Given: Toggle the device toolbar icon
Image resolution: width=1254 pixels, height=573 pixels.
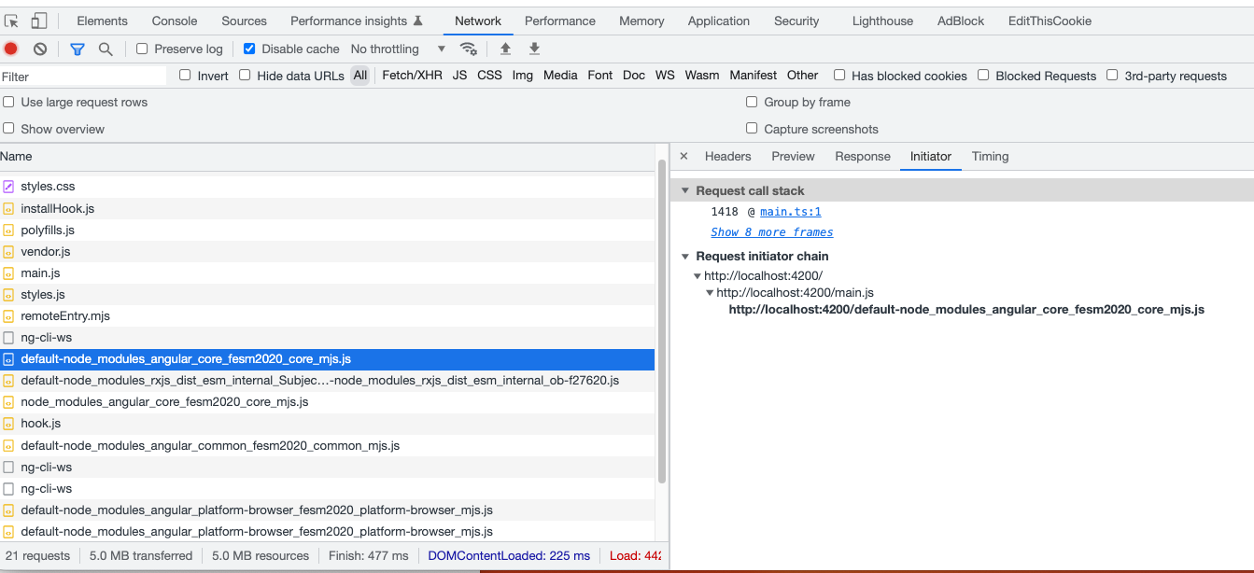Looking at the screenshot, I should [39, 21].
